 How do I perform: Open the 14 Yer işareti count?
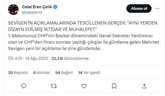[x=89, y=73]
